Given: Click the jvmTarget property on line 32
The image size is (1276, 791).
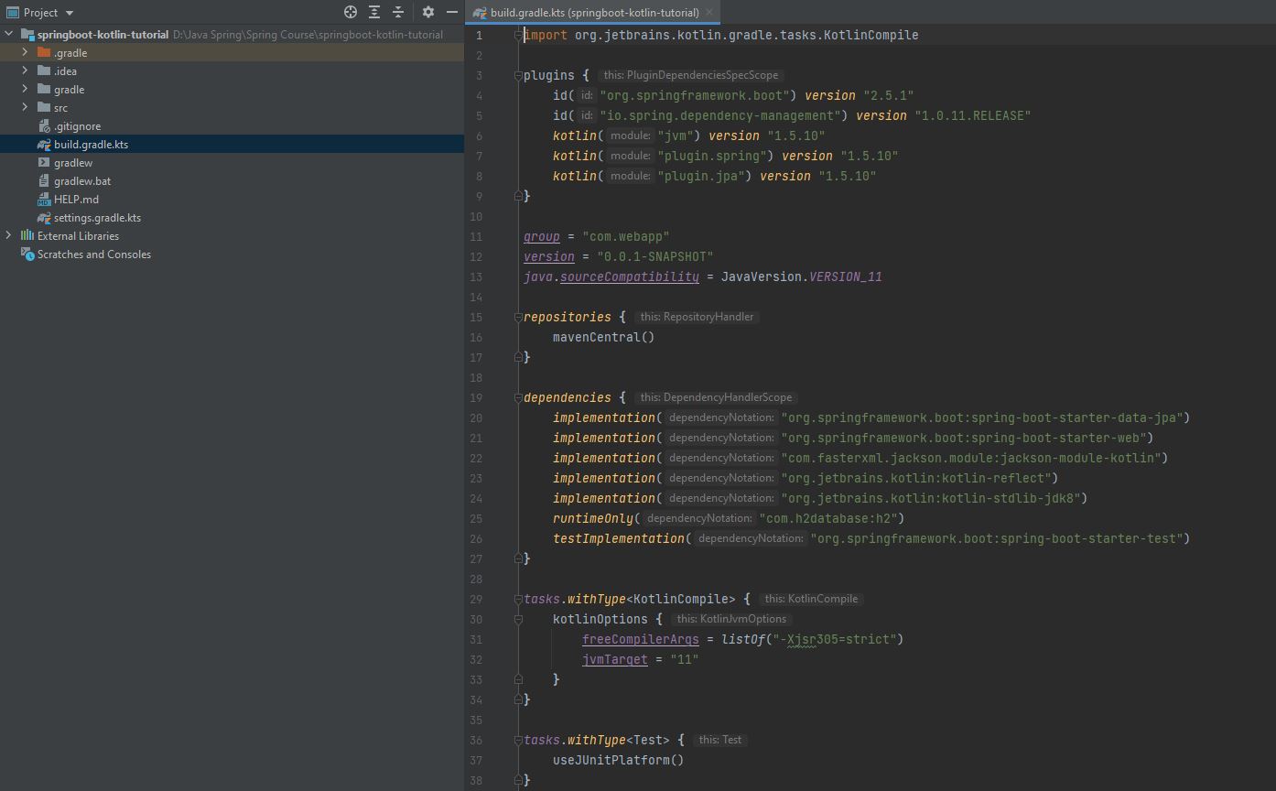Looking at the screenshot, I should coord(615,659).
